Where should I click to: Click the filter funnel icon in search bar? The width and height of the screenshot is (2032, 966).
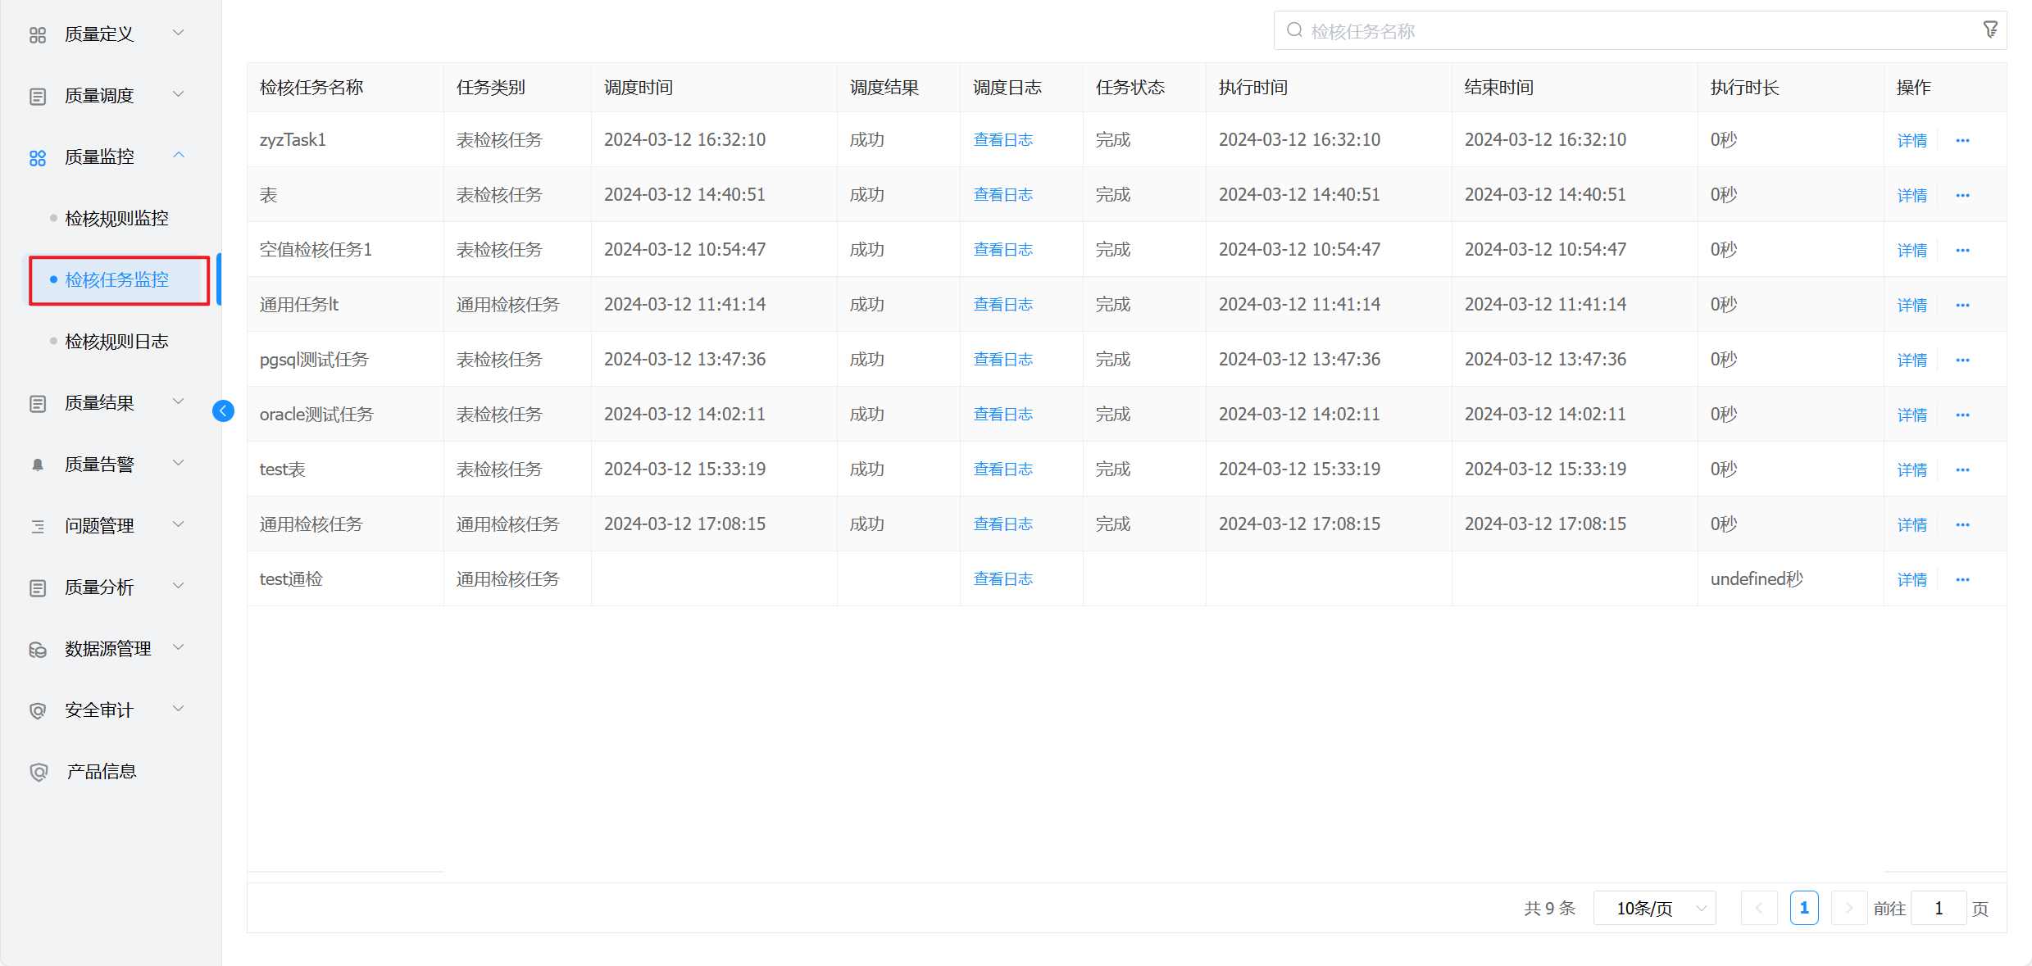coord(1989,30)
